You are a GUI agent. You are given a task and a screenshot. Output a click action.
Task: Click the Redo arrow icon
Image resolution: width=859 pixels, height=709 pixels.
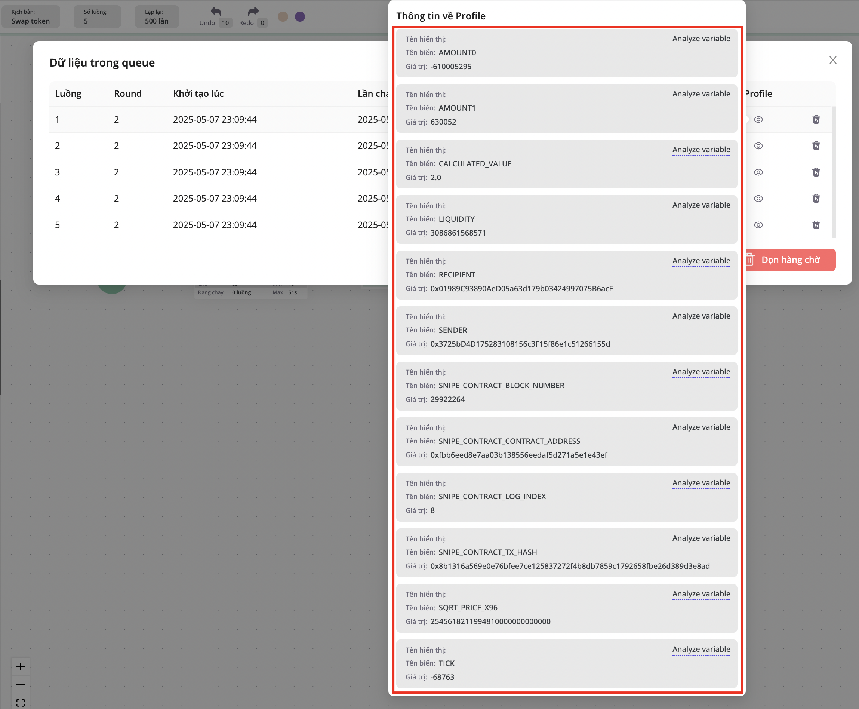pos(253,12)
